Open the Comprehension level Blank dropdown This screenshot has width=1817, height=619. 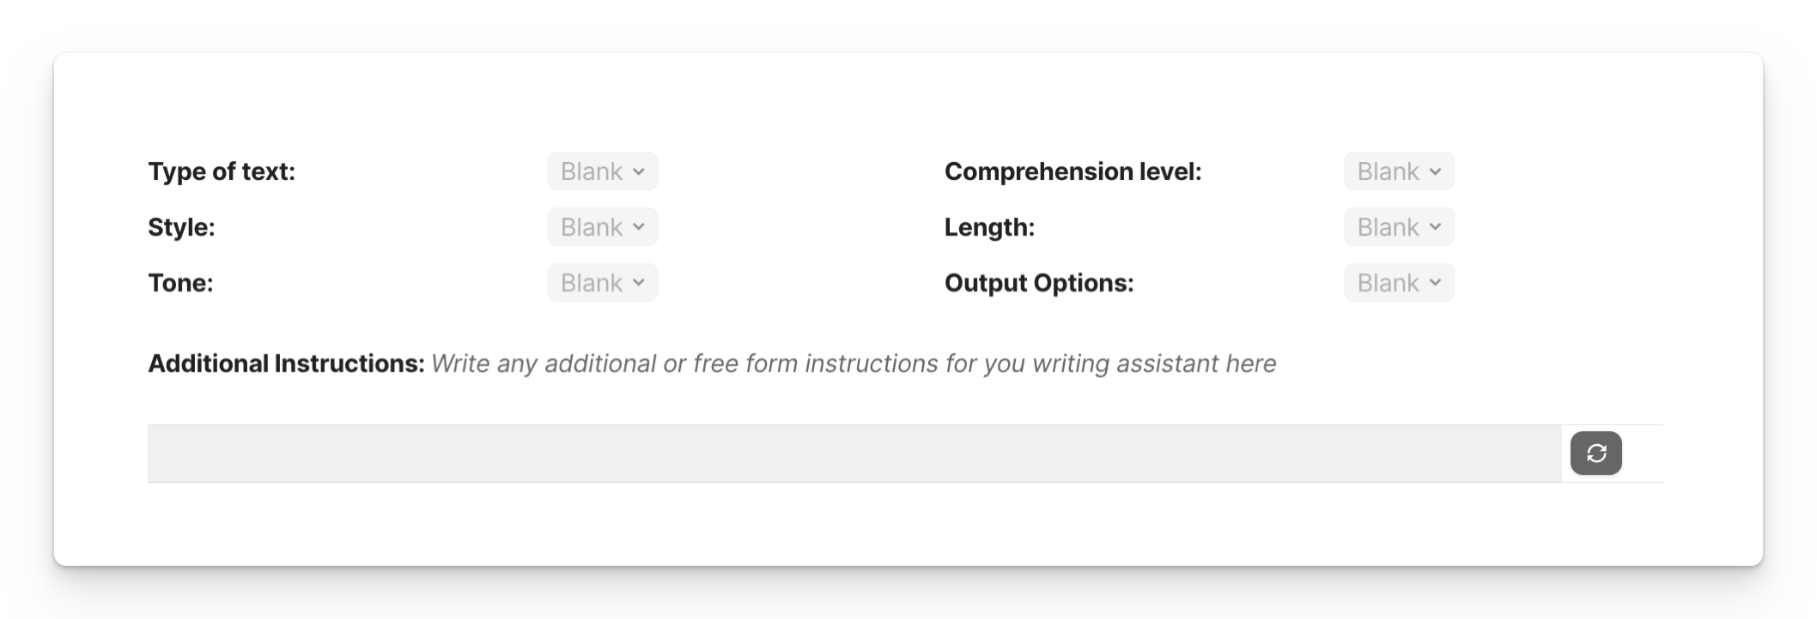(1399, 171)
